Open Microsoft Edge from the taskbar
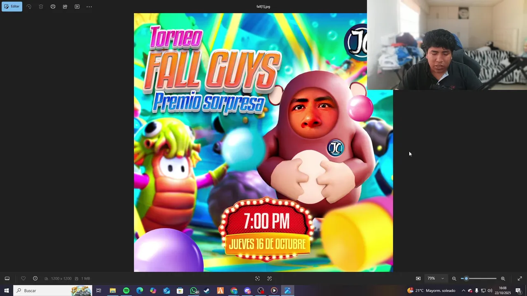Screen dimensions: 527x296 point(140,291)
